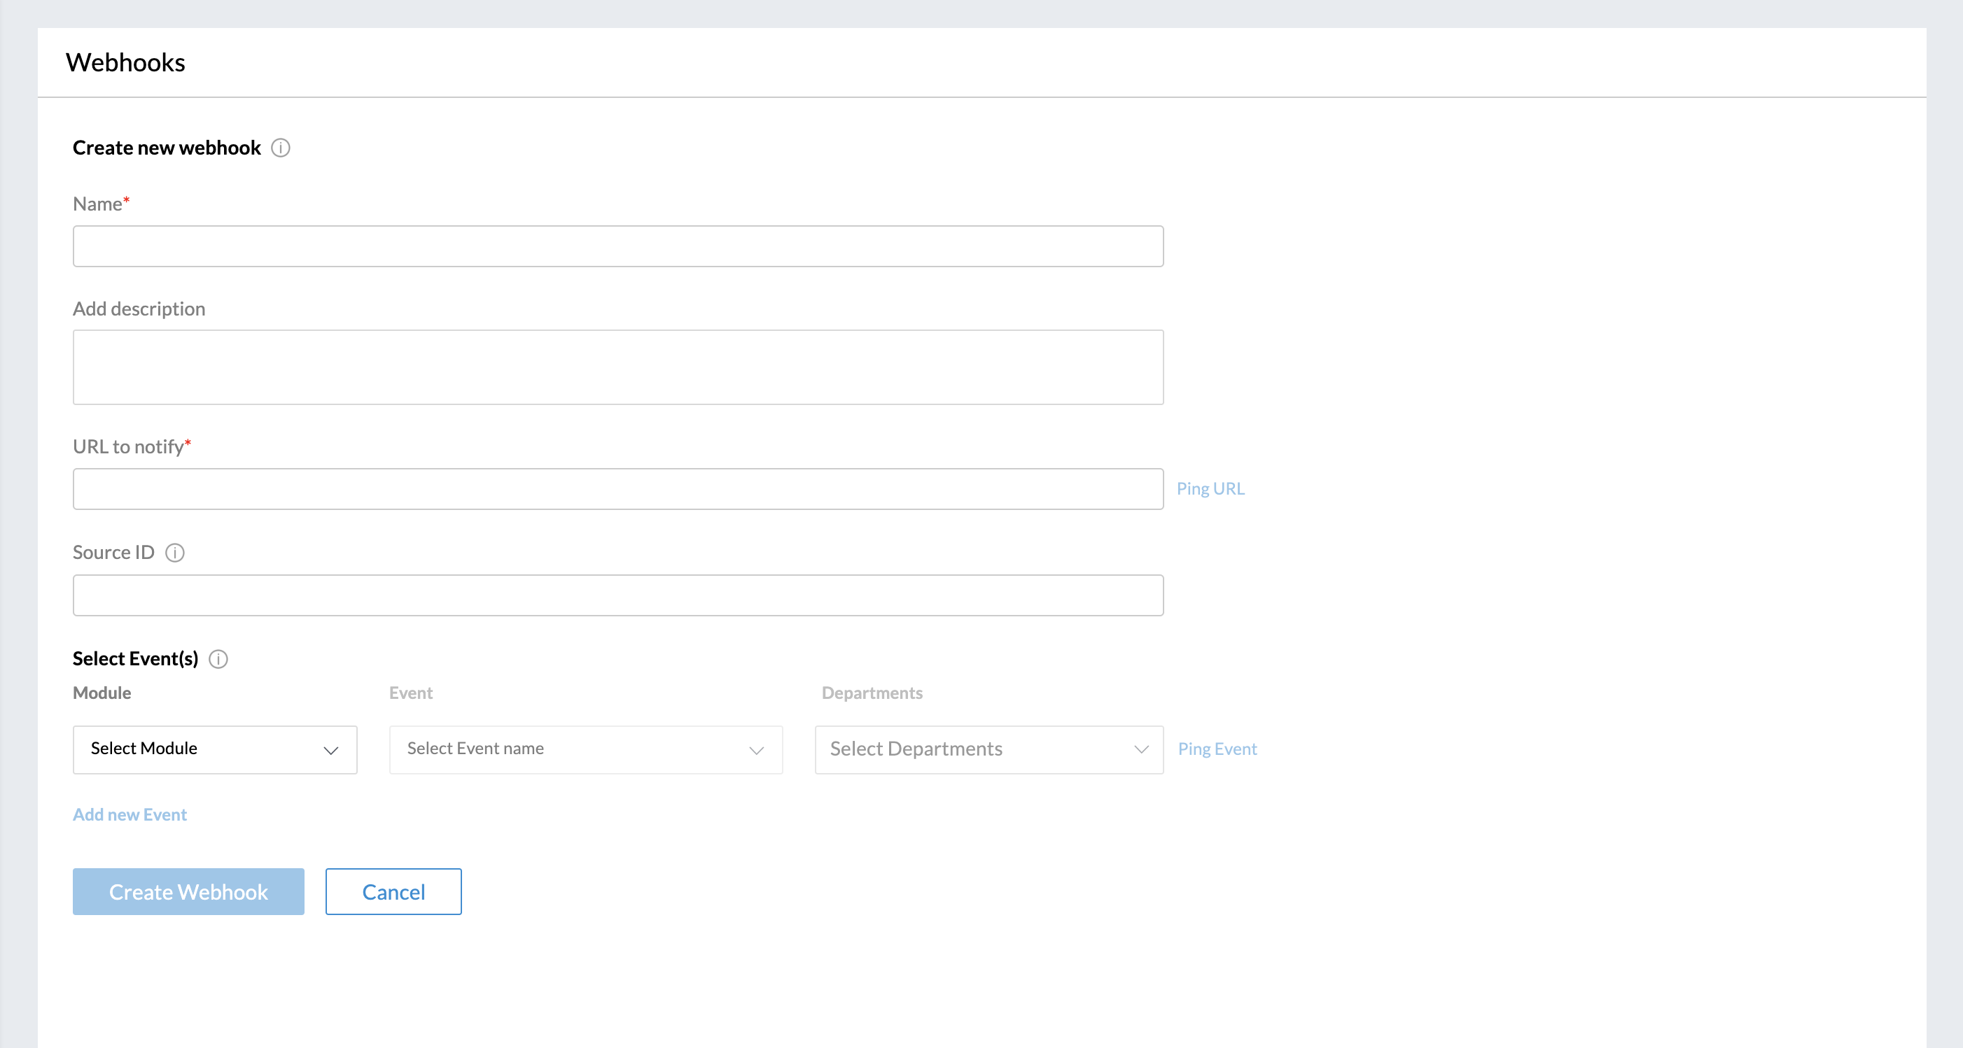Focus the Name input field
The image size is (1963, 1048).
pos(617,246)
